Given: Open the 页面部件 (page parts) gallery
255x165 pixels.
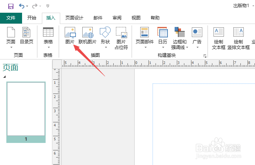Looking at the screenshot, I should (x=145, y=36).
